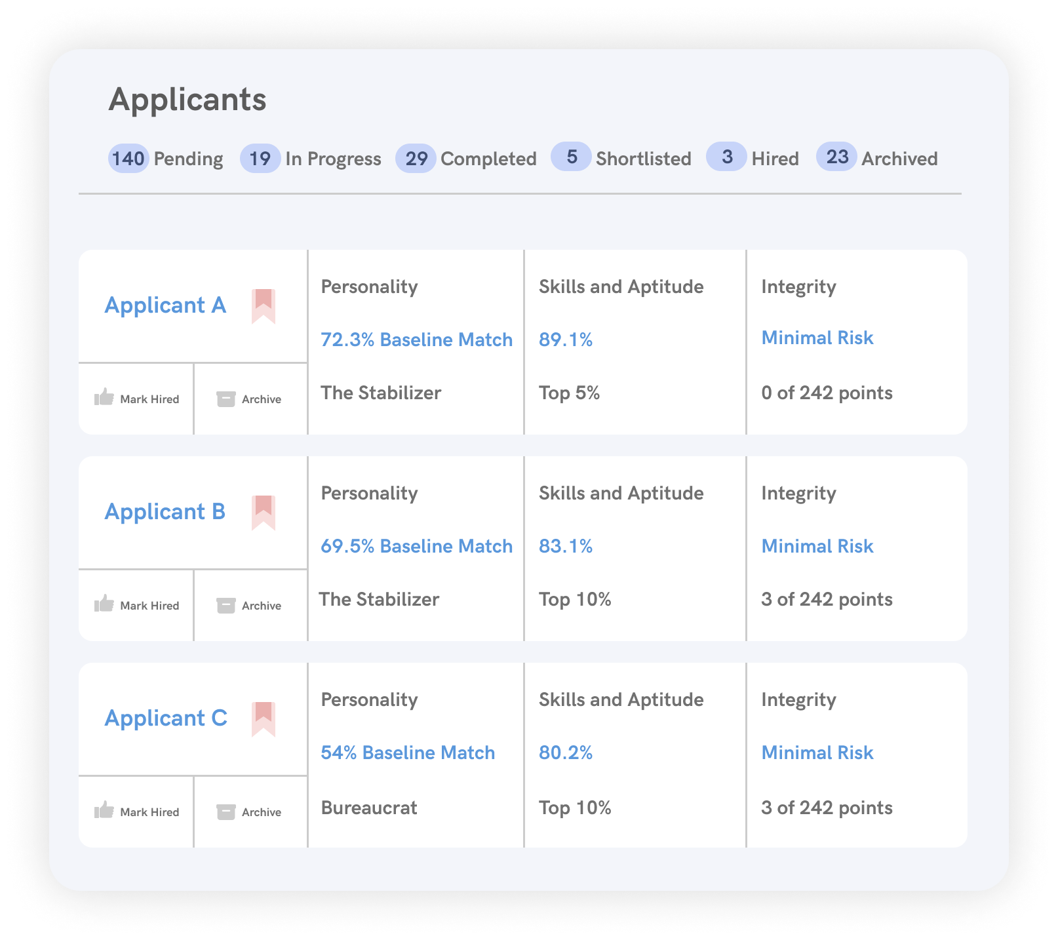The width and height of the screenshot is (1058, 940).
Task: Click the Mark Hired button for Applicant B
Action: (x=139, y=604)
